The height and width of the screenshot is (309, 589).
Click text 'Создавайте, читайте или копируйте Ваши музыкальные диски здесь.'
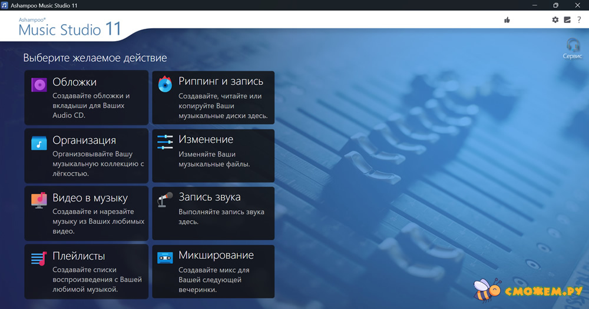pyautogui.click(x=223, y=106)
